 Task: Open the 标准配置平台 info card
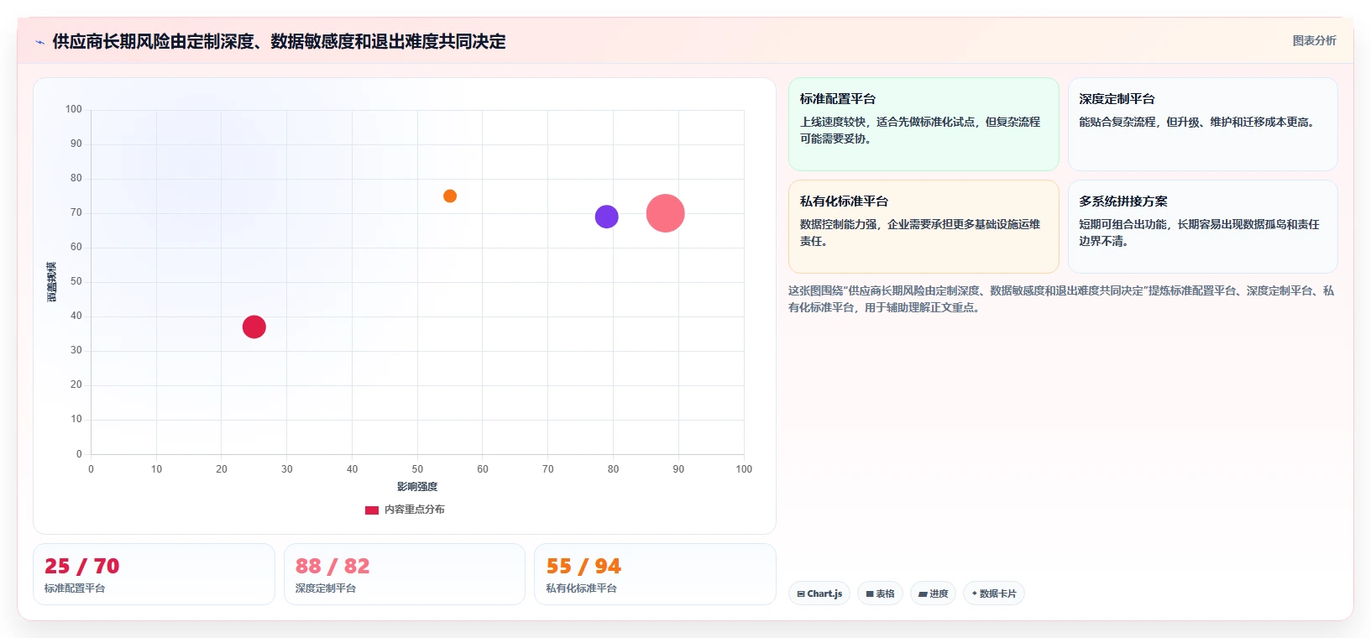[x=924, y=124]
